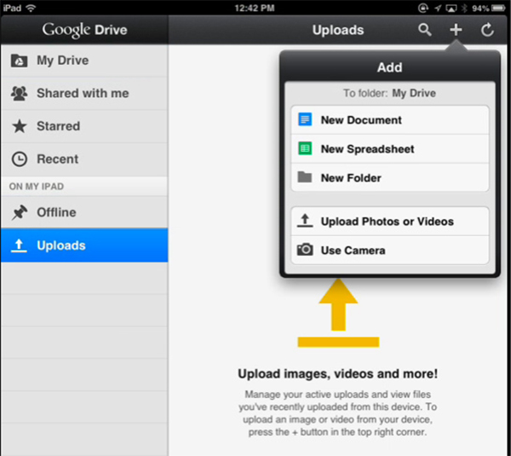
Task: Click the Offline pin icon
Action: (x=20, y=212)
